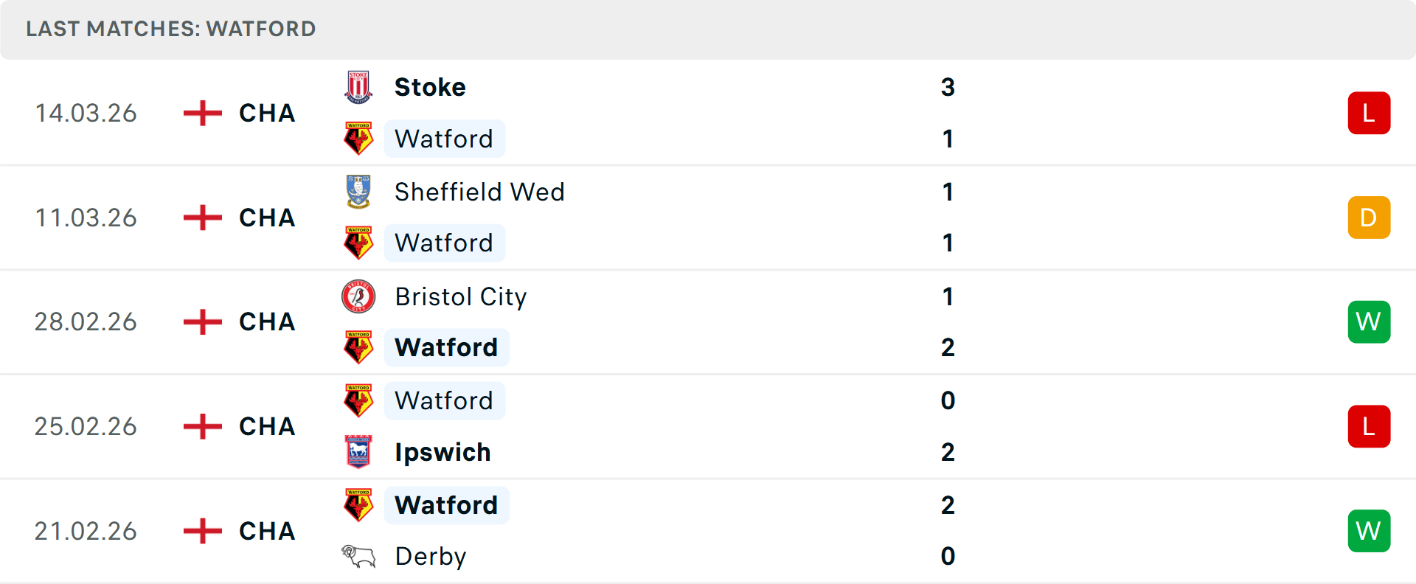Select the England flag beside 14.03.26

[201, 113]
